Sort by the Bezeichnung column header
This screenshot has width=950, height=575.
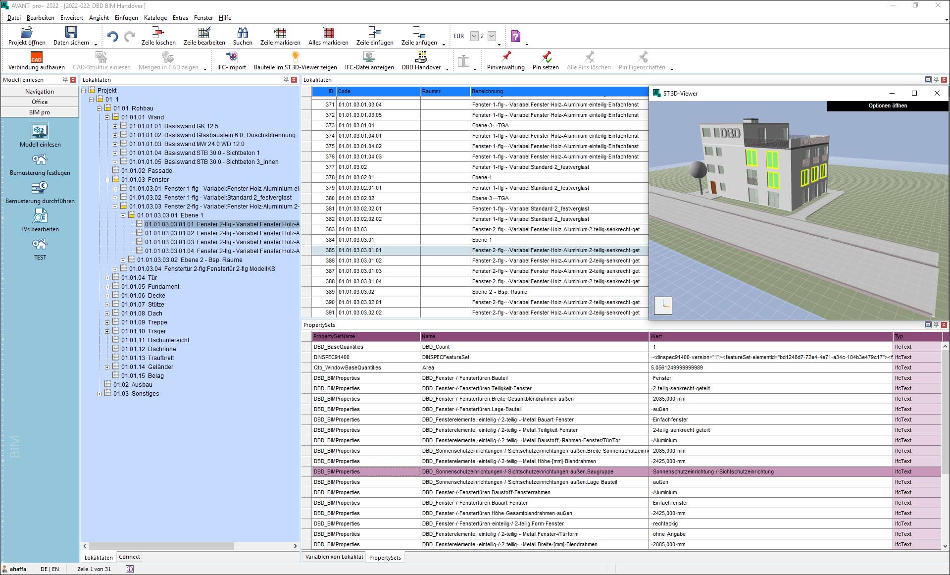tap(559, 91)
